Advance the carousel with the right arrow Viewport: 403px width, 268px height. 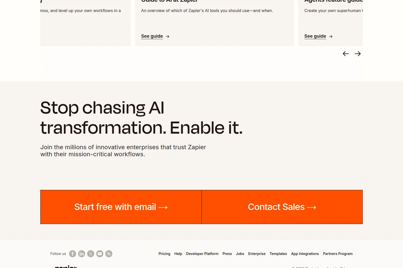tap(358, 54)
